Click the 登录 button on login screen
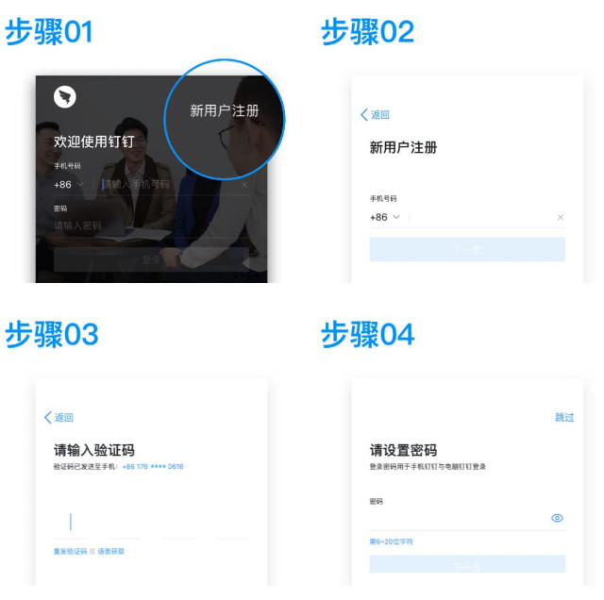604x600 pixels. point(151,260)
